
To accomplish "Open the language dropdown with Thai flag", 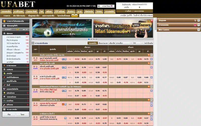I will (106, 6).
